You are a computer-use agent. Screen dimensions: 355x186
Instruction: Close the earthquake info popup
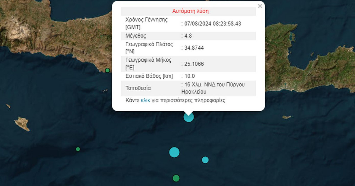tap(260, 6)
